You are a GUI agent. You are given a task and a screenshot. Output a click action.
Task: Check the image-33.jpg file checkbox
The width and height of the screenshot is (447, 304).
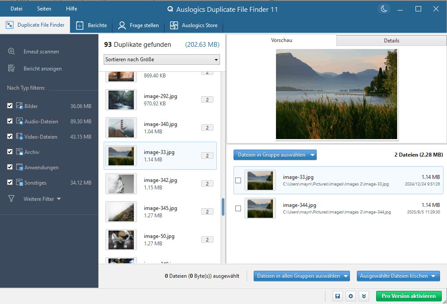(x=238, y=181)
